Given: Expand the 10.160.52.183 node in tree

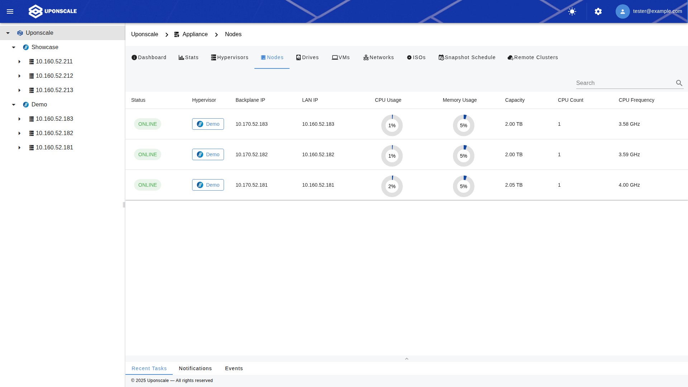Looking at the screenshot, I should tap(19, 119).
